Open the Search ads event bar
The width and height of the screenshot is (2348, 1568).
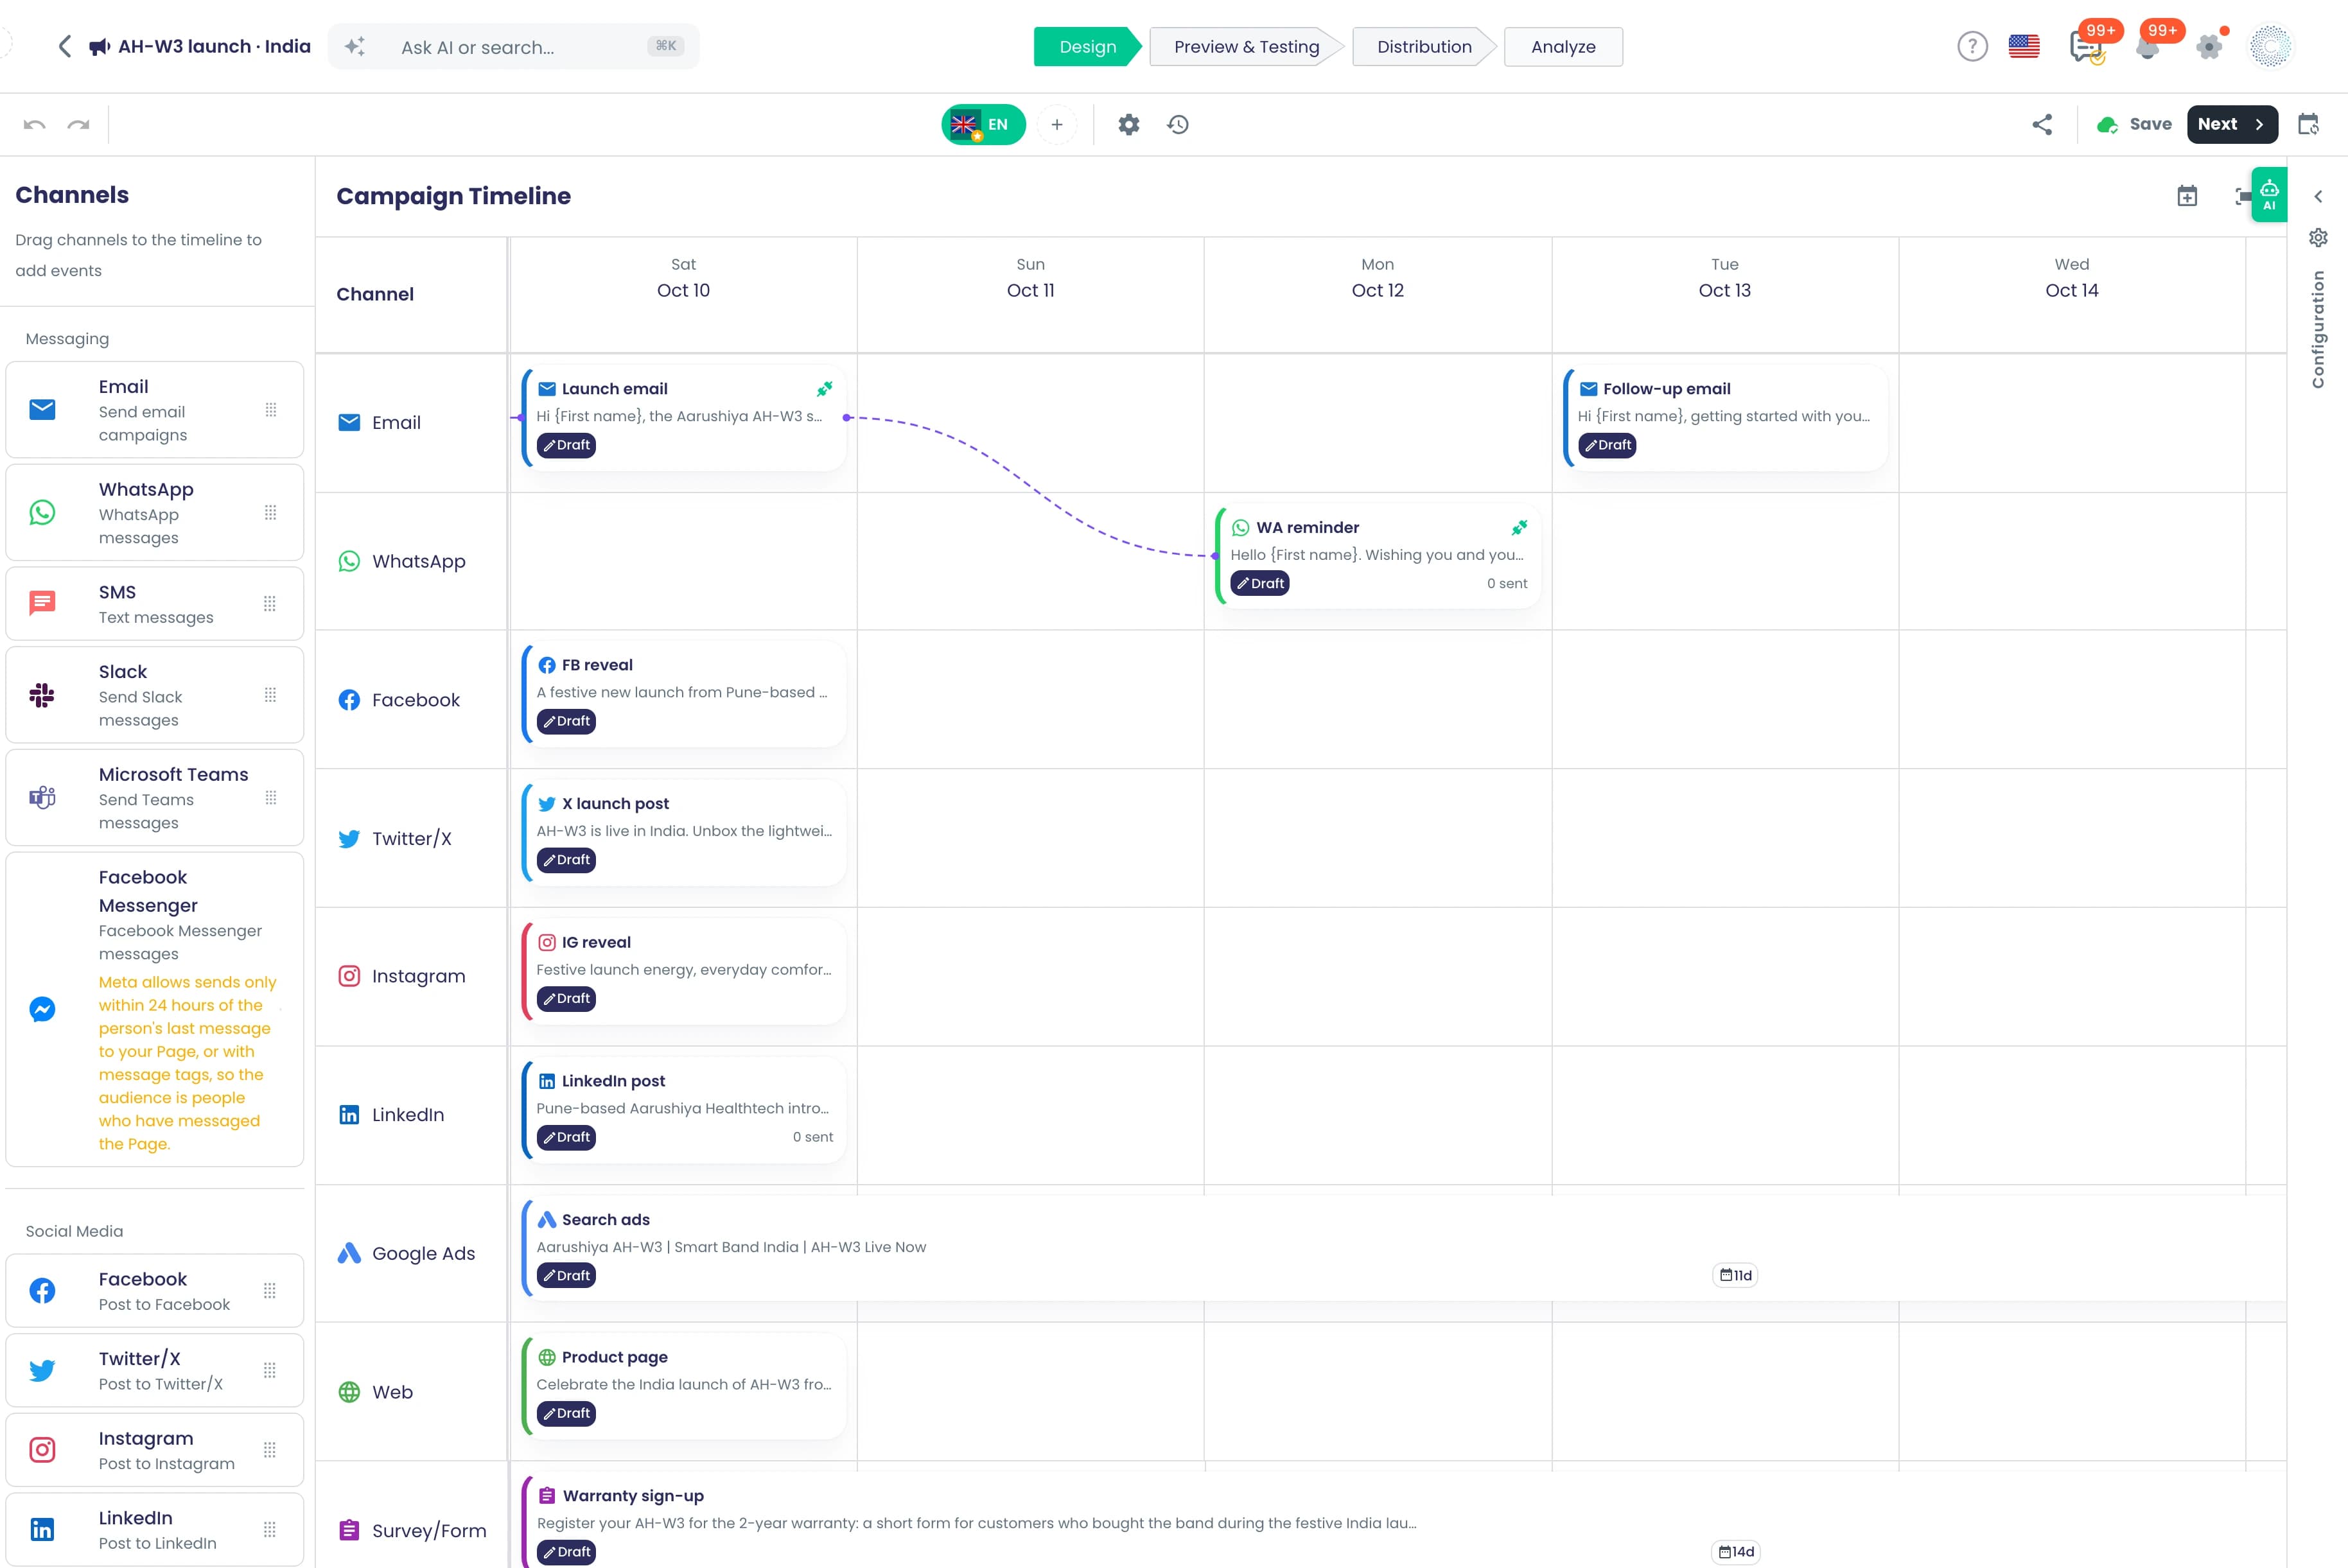pyautogui.click(x=1404, y=1248)
